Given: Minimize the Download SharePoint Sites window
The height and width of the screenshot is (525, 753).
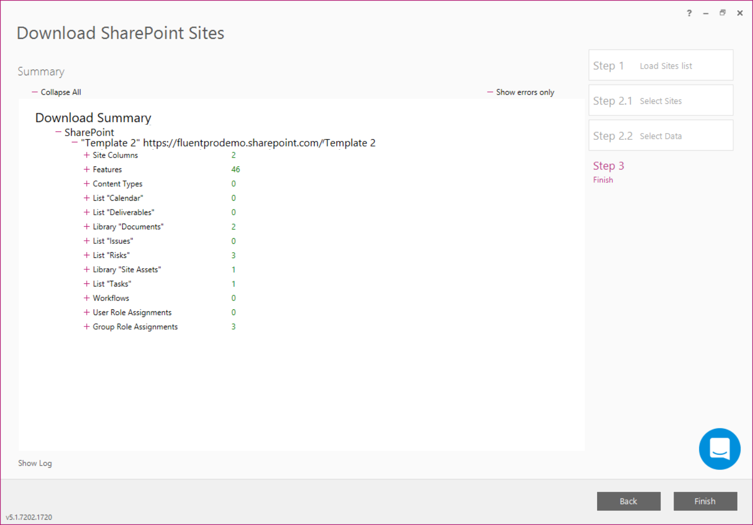Looking at the screenshot, I should click(706, 13).
